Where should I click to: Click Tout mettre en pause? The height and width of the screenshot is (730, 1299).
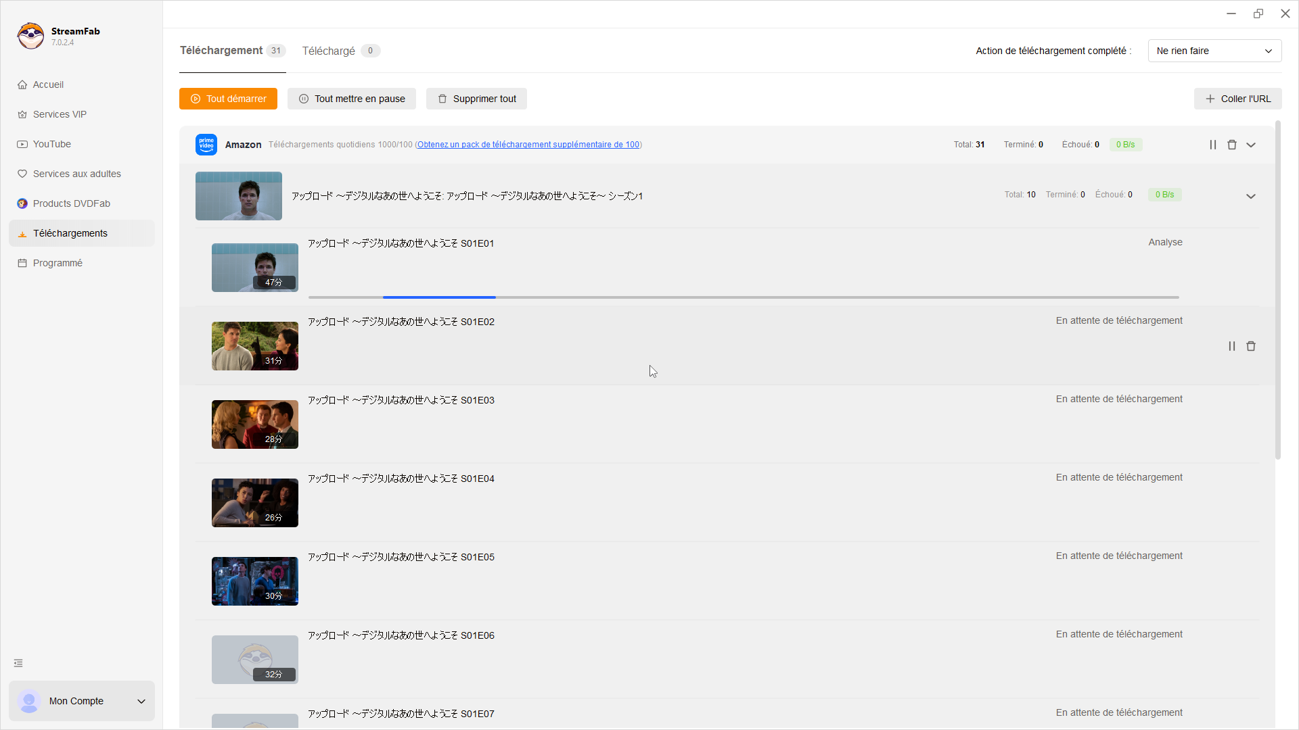352,99
